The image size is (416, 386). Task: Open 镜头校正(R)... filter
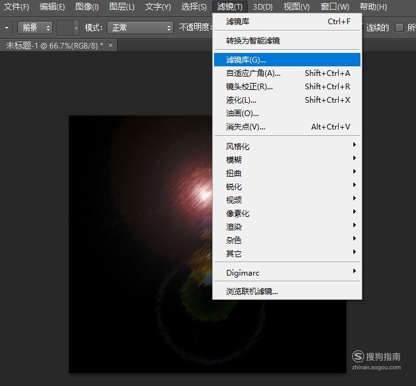coord(288,87)
